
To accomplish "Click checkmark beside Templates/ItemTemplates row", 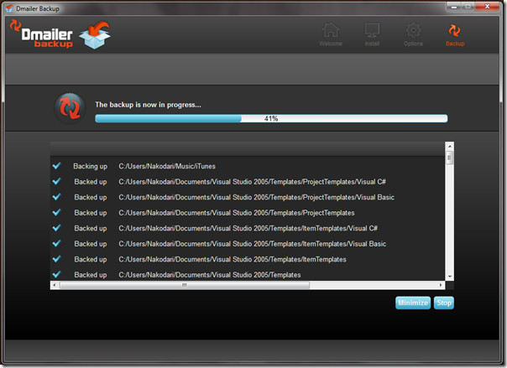I will tap(56, 259).
